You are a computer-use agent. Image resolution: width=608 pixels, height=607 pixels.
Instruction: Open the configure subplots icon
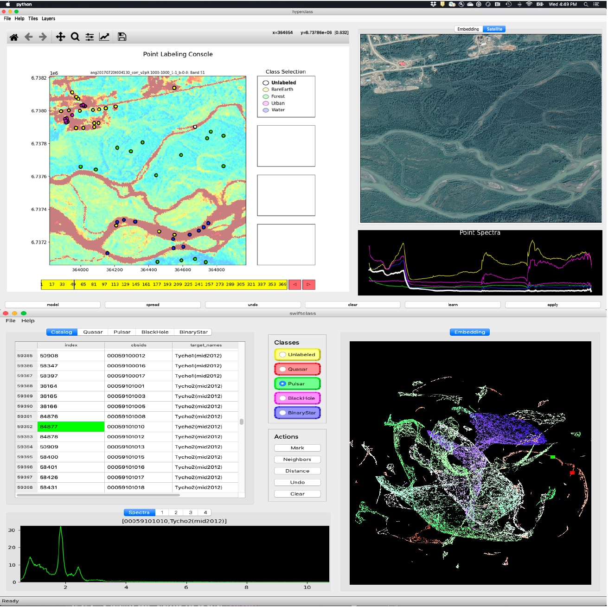90,37
